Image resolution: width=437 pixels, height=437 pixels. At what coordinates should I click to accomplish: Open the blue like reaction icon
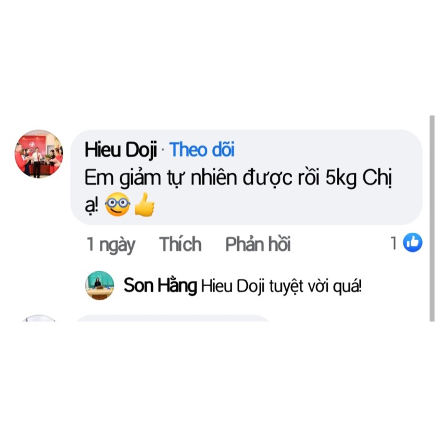413,242
